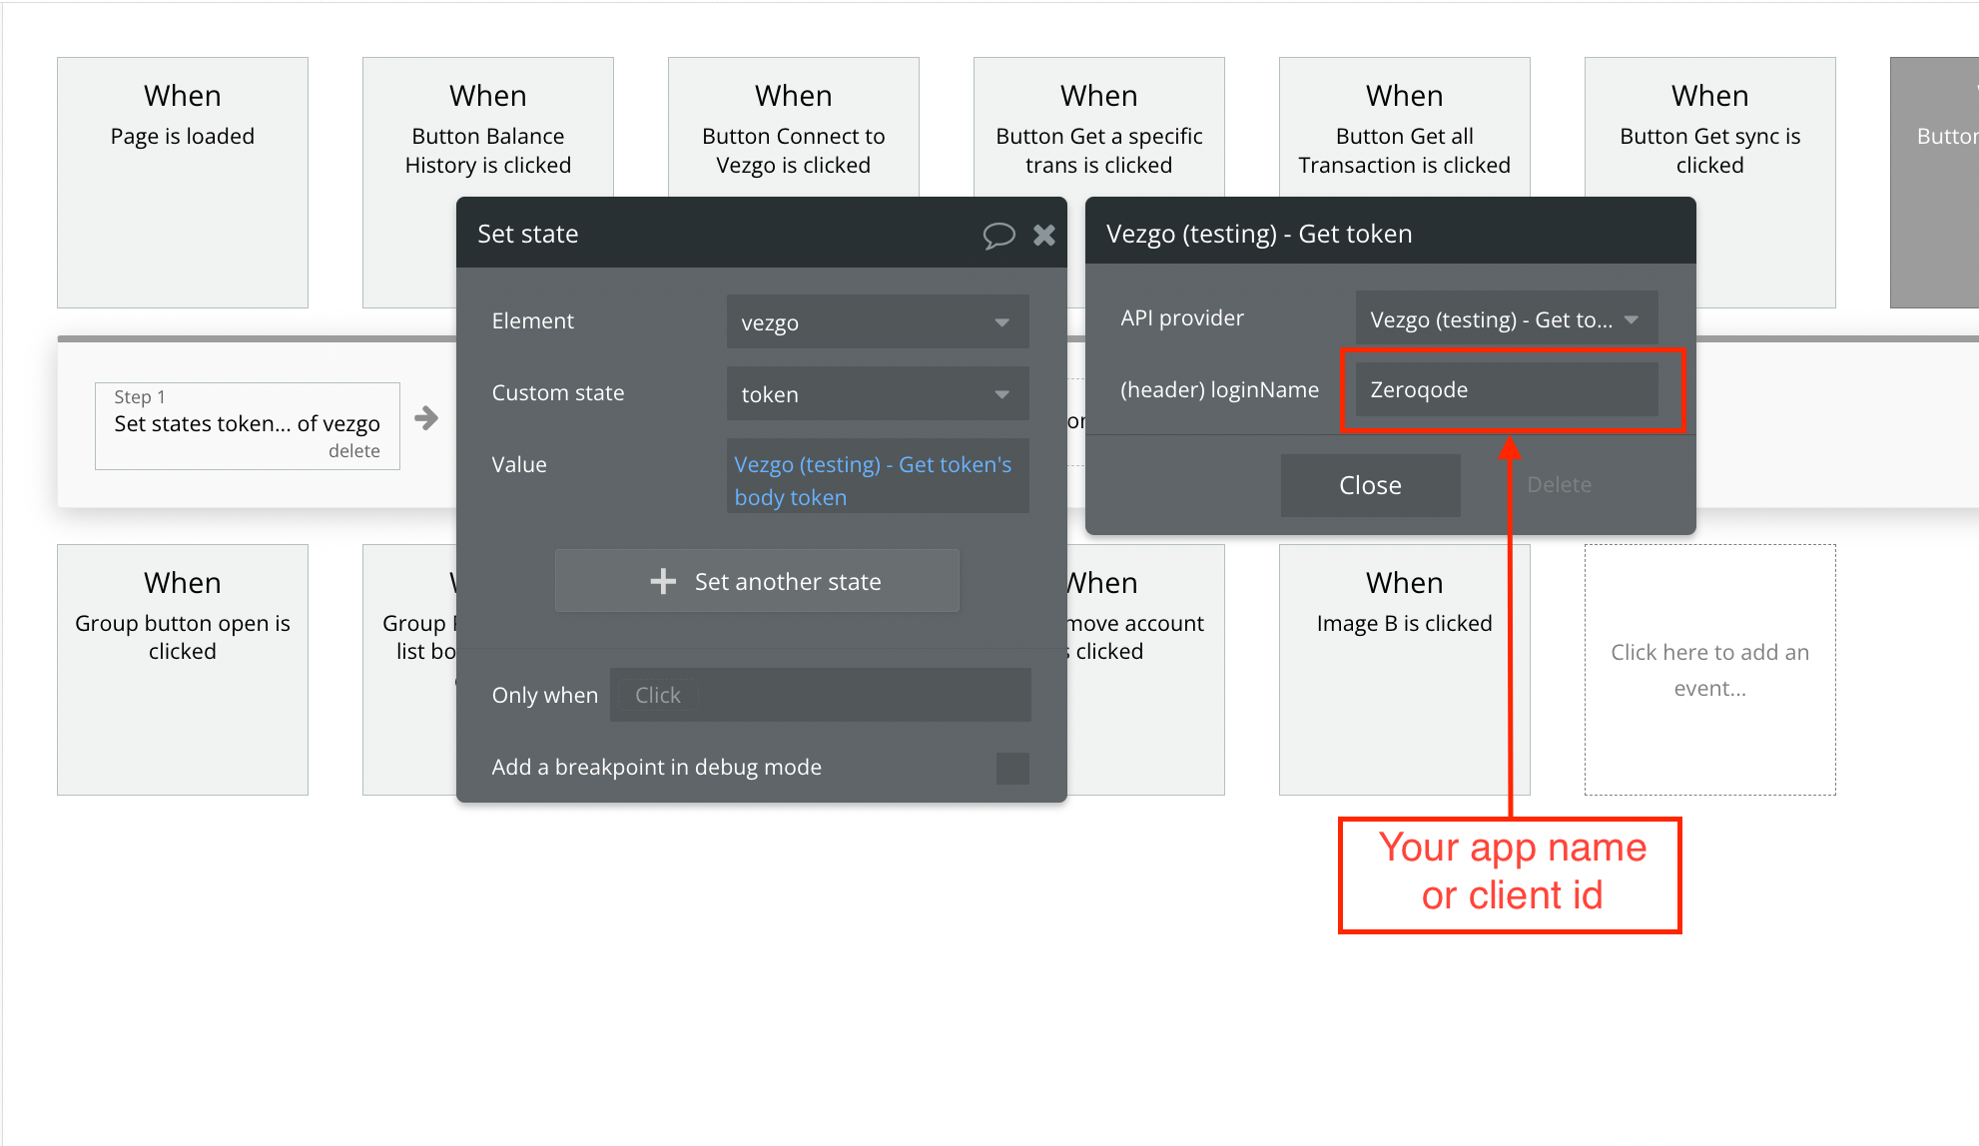Click the loginName field containing Zeroqode

pyautogui.click(x=1506, y=390)
